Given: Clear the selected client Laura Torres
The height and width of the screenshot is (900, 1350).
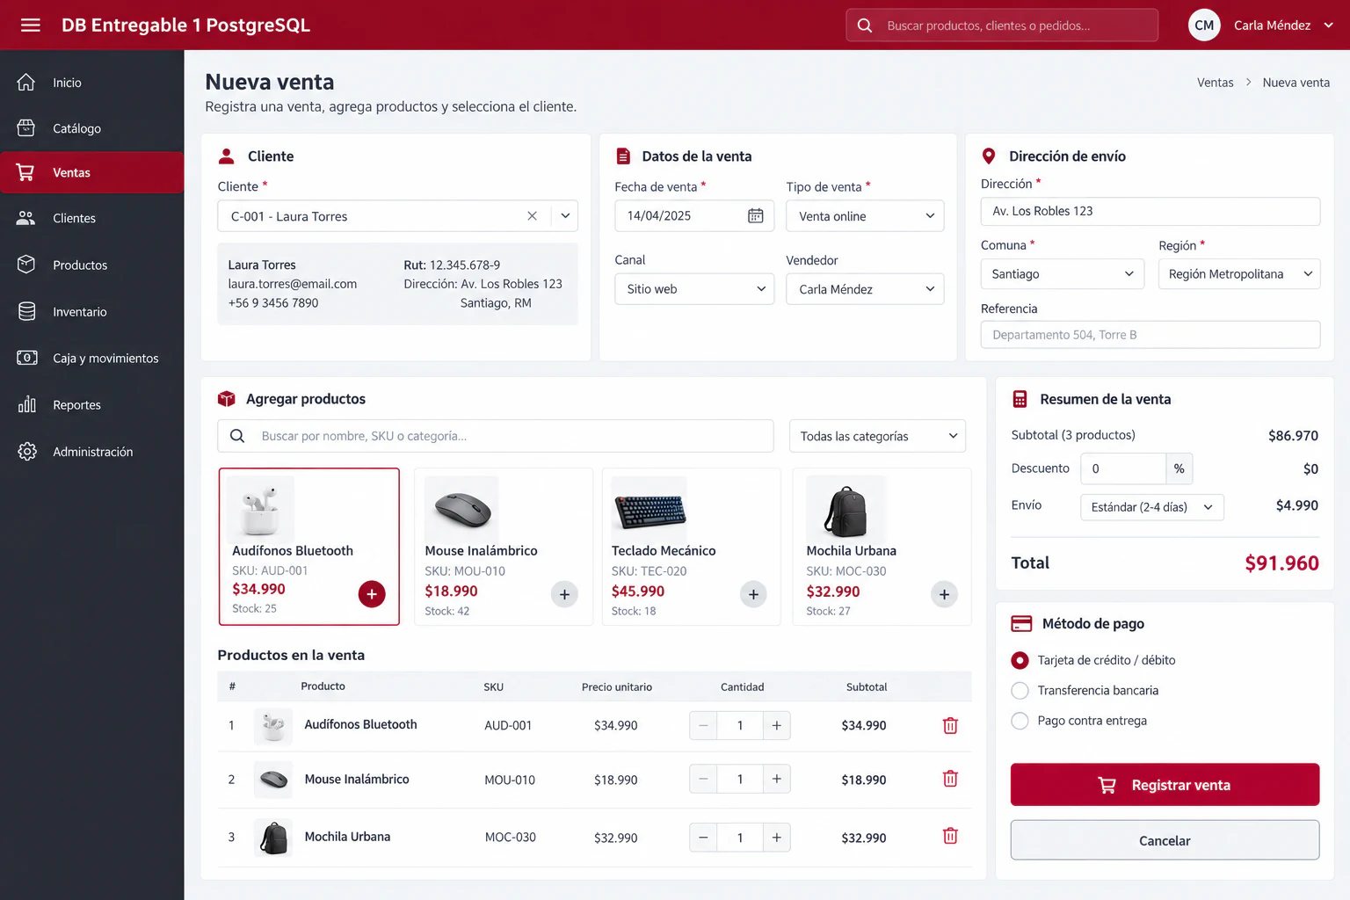Looking at the screenshot, I should point(532,216).
